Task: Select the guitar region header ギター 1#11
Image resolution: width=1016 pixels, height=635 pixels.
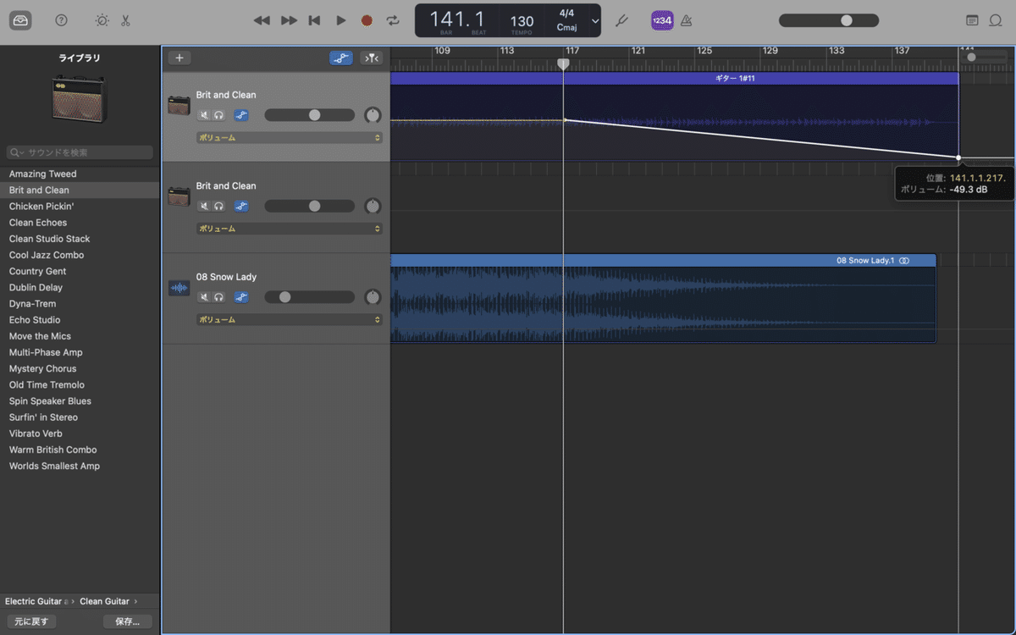Action: tap(674, 78)
